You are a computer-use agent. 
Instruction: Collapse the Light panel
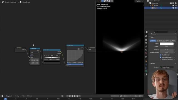pos(150,37)
